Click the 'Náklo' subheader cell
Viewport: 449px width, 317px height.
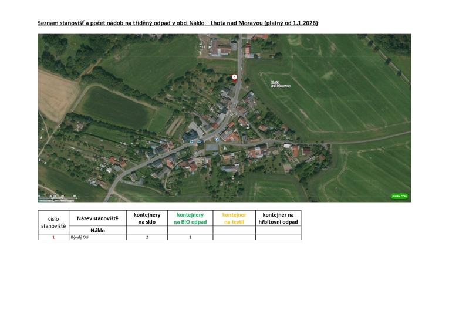point(97,231)
